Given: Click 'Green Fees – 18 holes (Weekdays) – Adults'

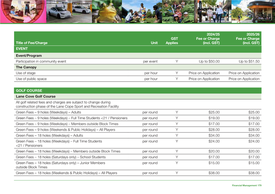Looking at the screenshot, I should pos(50,135).
